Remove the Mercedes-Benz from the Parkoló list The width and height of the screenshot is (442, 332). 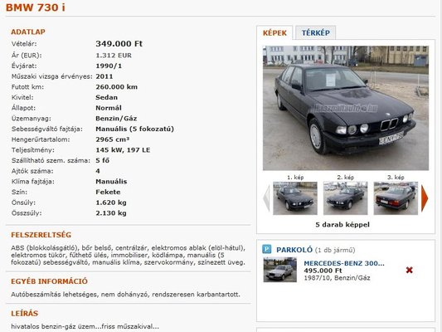click(410, 271)
